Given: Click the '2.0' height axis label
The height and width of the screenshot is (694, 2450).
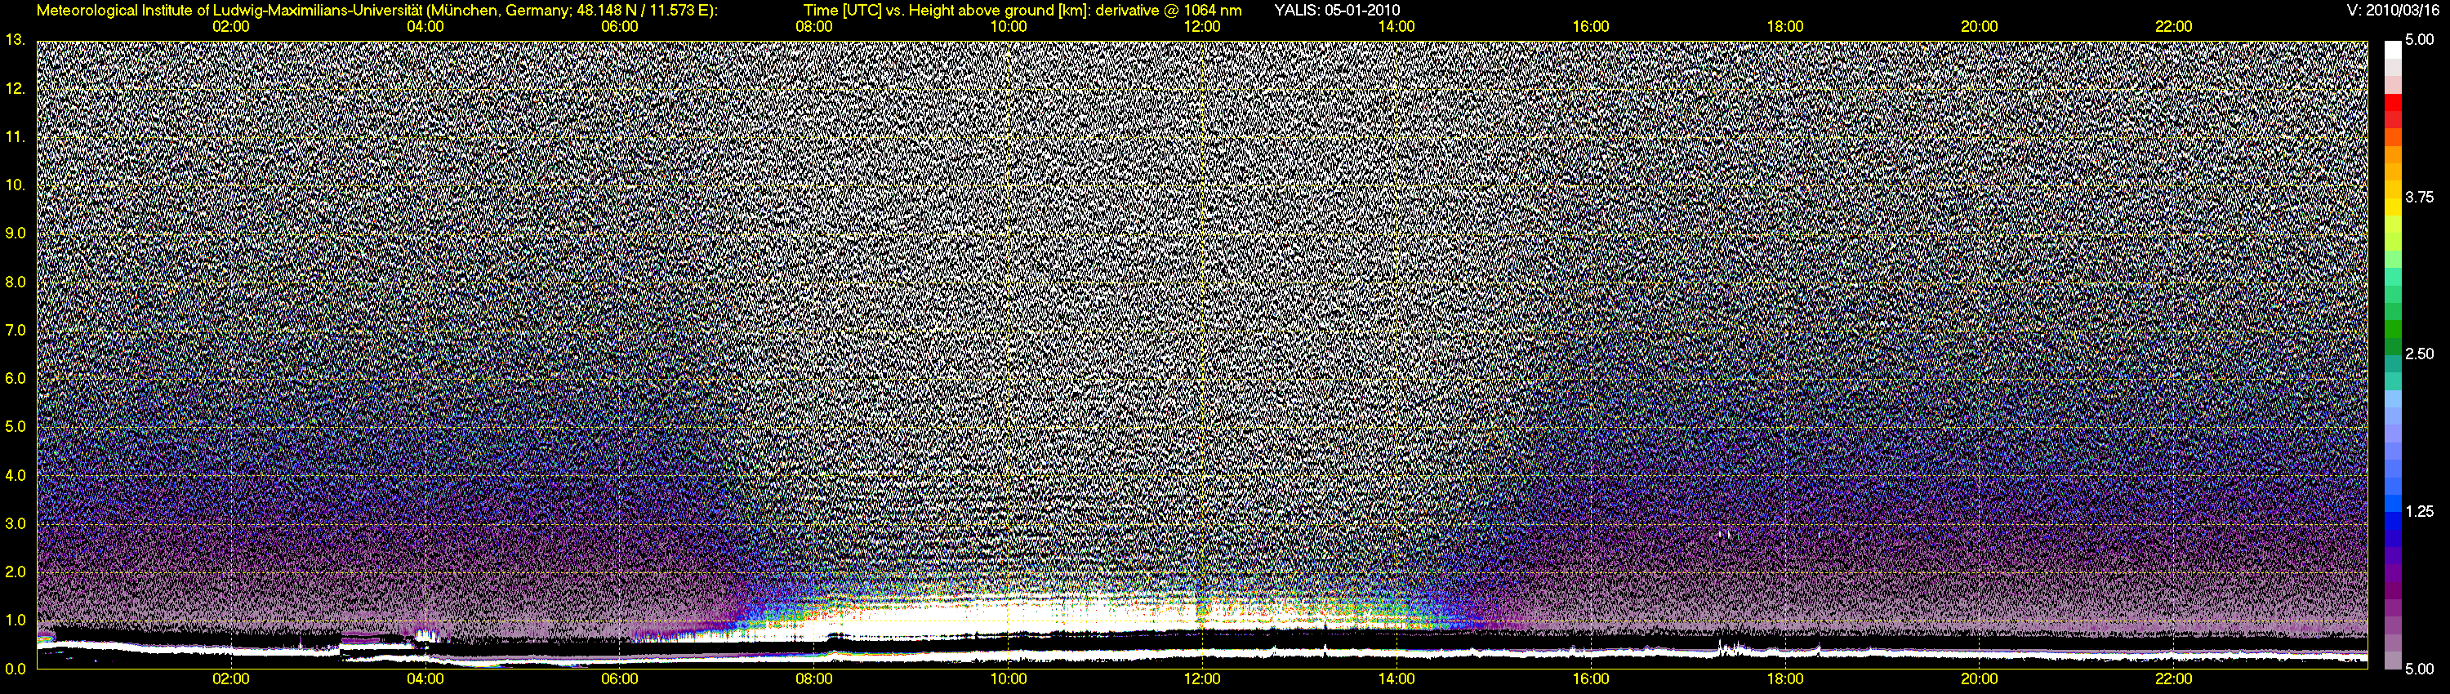Looking at the screenshot, I should coord(14,572).
